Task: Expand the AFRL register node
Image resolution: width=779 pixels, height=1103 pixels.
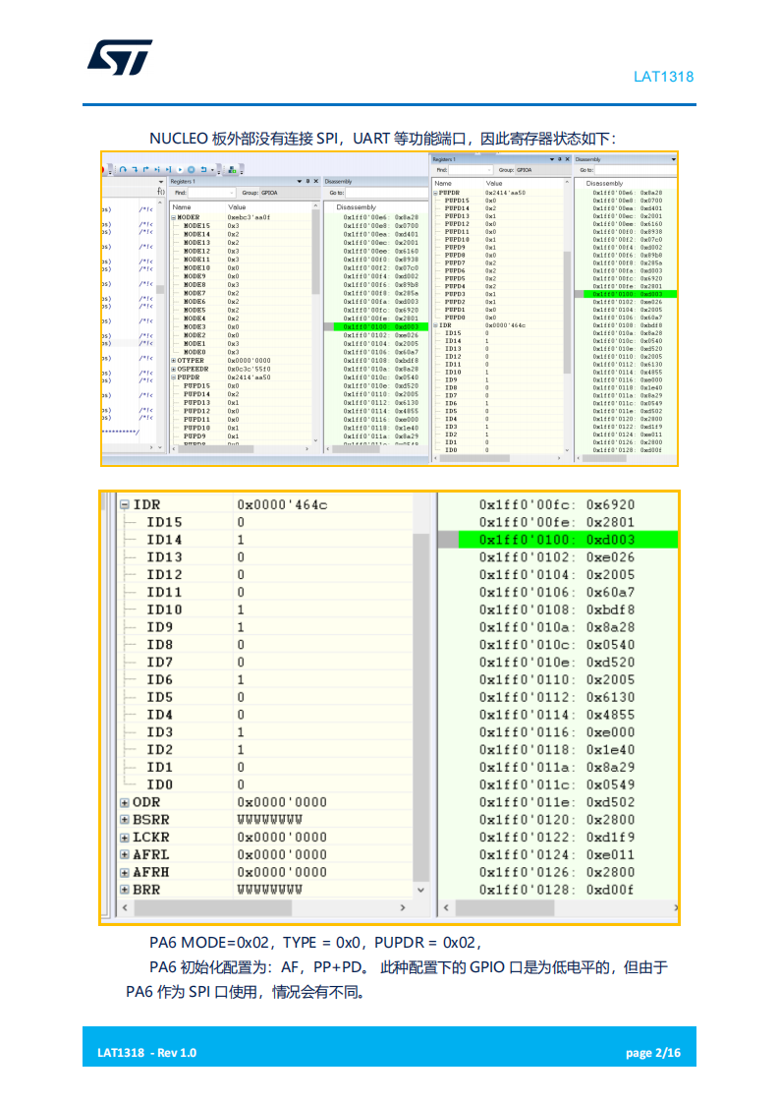Action: pyautogui.click(x=125, y=854)
